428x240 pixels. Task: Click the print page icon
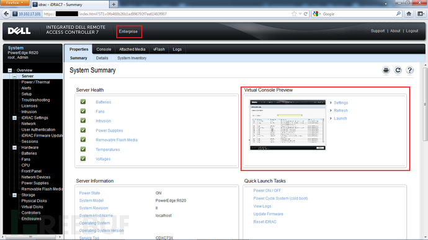(386, 70)
